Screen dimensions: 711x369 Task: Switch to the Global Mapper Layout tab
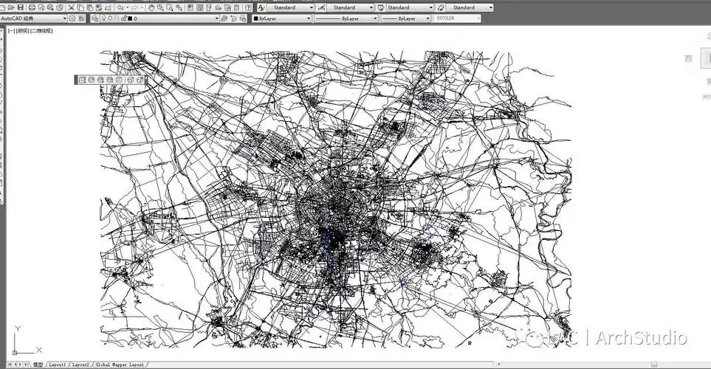click(x=120, y=365)
